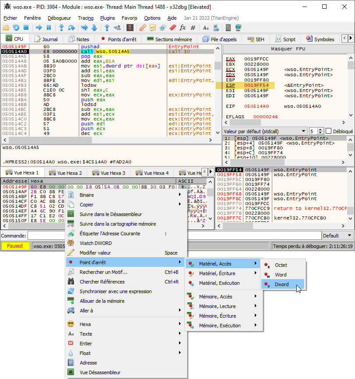Click the fx functions toolbar icon
The height and width of the screenshot is (379, 355).
(183, 28)
